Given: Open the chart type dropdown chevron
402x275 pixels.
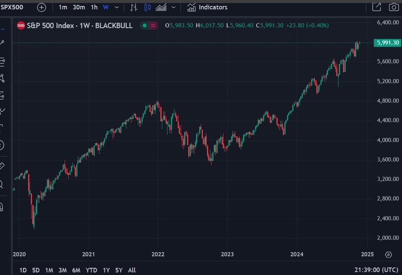Looking at the screenshot, I should click(x=173, y=7).
